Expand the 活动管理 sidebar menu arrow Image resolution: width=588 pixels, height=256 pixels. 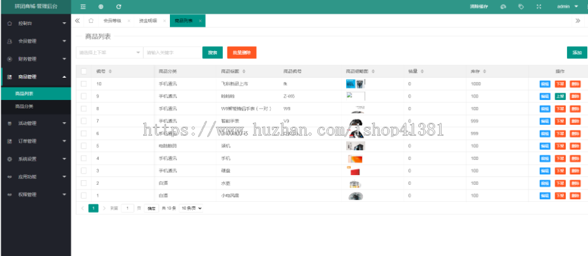point(64,123)
